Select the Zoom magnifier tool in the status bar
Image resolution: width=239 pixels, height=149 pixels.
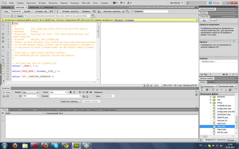pos(151,85)
